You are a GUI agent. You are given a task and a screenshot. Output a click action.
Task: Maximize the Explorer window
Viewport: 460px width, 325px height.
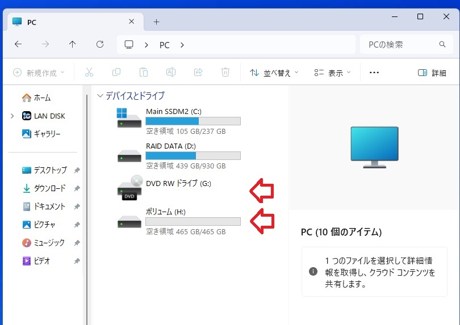pyautogui.click(x=420, y=16)
